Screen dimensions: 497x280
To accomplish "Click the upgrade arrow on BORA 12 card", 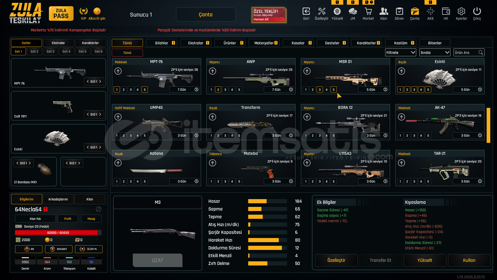I will coord(307,117).
